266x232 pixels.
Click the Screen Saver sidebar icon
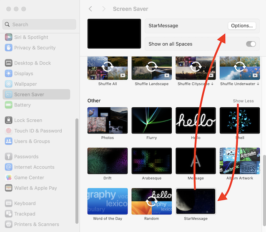(8, 94)
